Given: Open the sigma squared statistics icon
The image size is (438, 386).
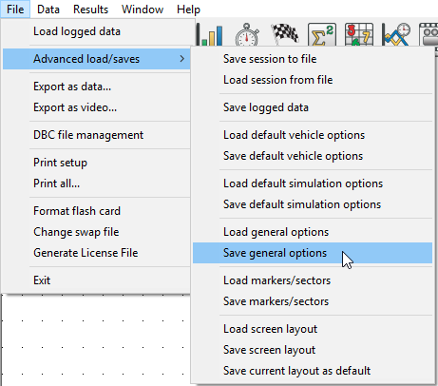Looking at the screenshot, I should pos(322,34).
